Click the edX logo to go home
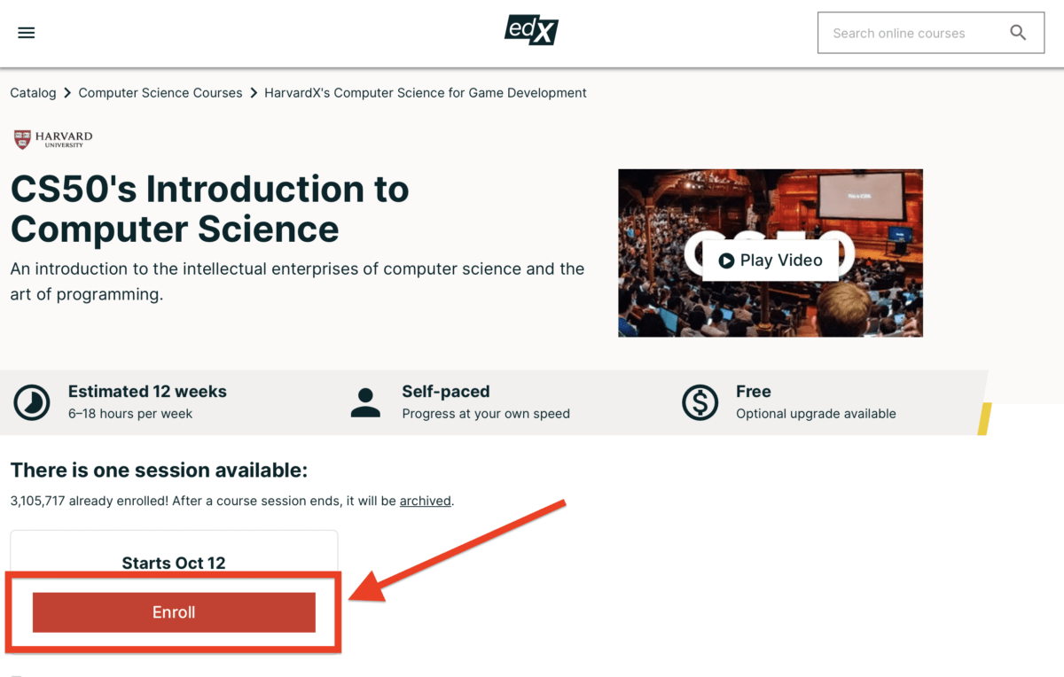Viewport: 1064px width, 677px height. (531, 29)
